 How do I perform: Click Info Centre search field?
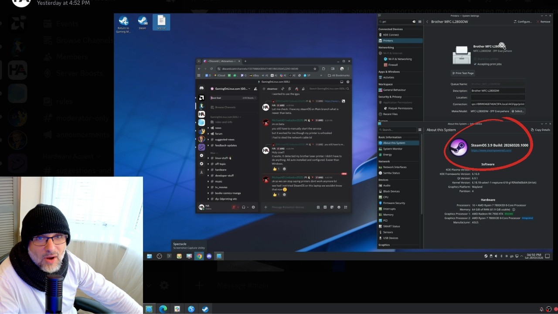pyautogui.click(x=398, y=130)
